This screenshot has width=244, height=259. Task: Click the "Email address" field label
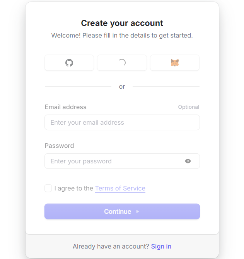point(66,107)
